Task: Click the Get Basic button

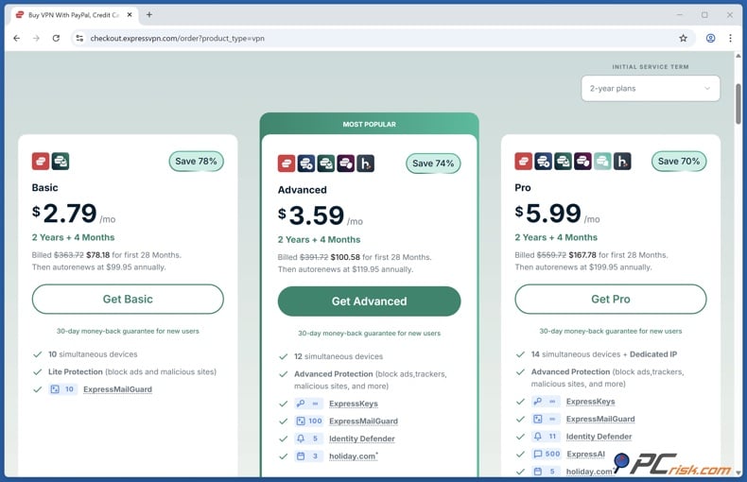Action: 128,299
